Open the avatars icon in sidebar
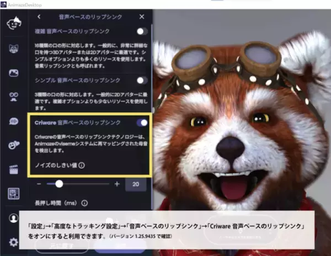 (x=13, y=49)
